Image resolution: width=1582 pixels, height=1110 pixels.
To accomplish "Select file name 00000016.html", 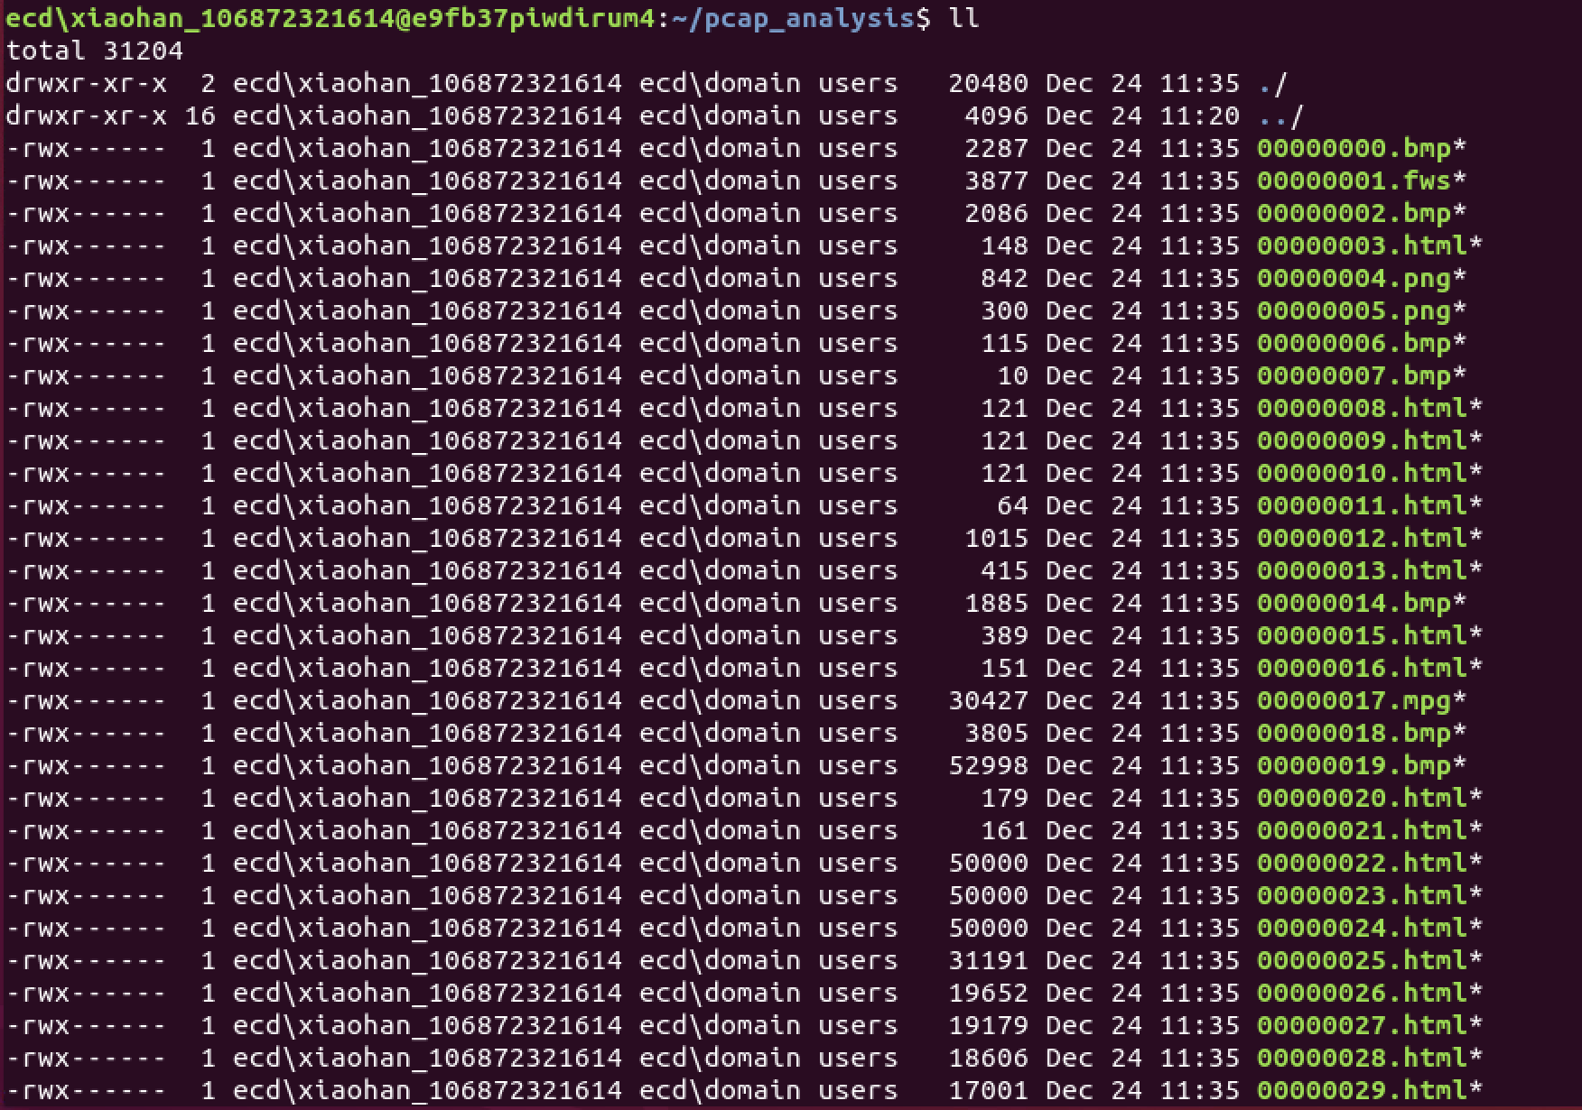I will [1362, 668].
